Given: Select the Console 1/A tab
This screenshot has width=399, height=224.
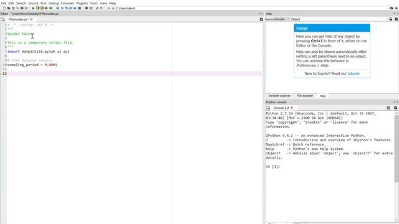Looking at the screenshot, I should point(281,108).
